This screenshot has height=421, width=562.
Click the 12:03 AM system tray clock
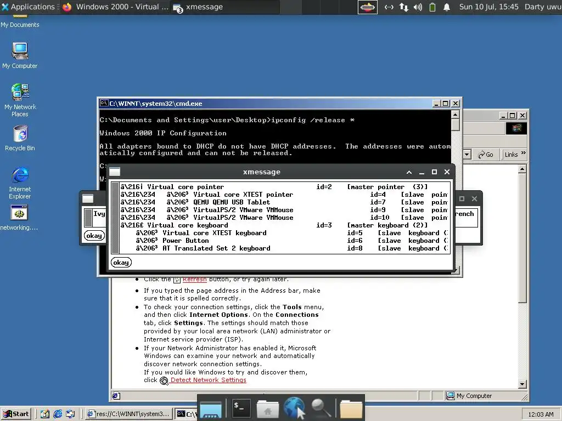click(541, 414)
